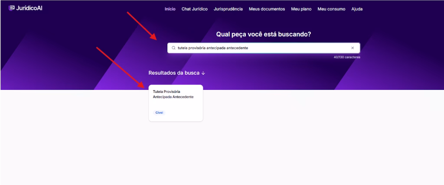Open Meus documentos
The image size is (444, 185).
tap(267, 9)
